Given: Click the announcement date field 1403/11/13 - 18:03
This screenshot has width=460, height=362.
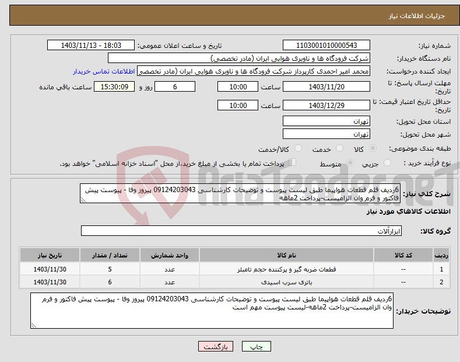Looking at the screenshot, I should pos(90,46).
